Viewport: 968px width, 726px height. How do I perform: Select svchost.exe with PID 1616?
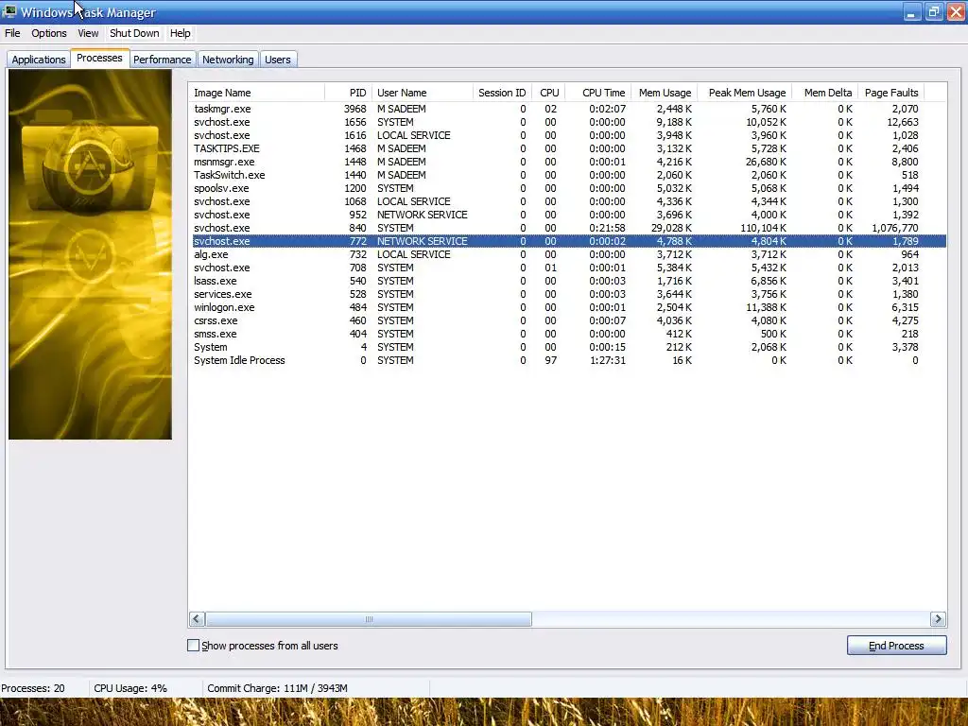pos(567,135)
